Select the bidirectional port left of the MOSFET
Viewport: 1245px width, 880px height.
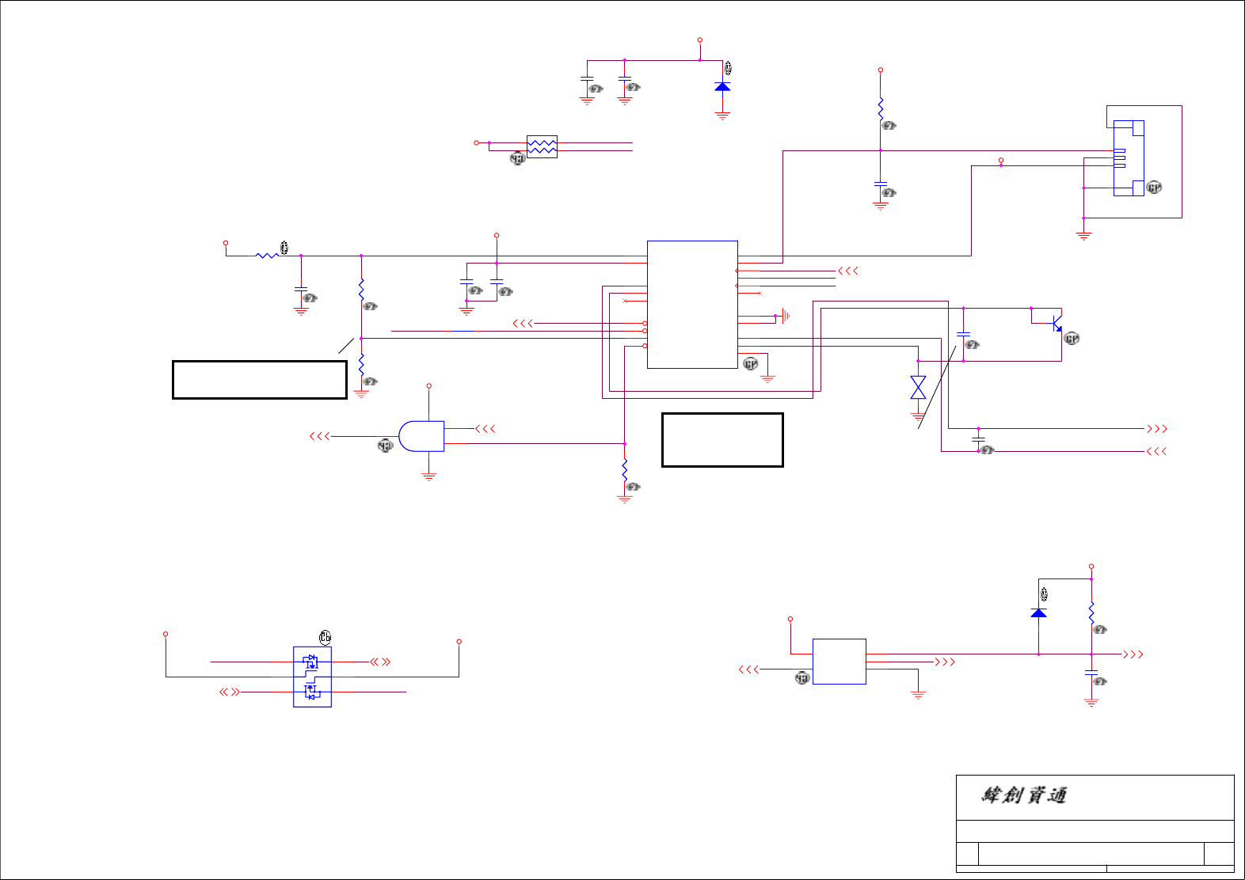point(230,692)
